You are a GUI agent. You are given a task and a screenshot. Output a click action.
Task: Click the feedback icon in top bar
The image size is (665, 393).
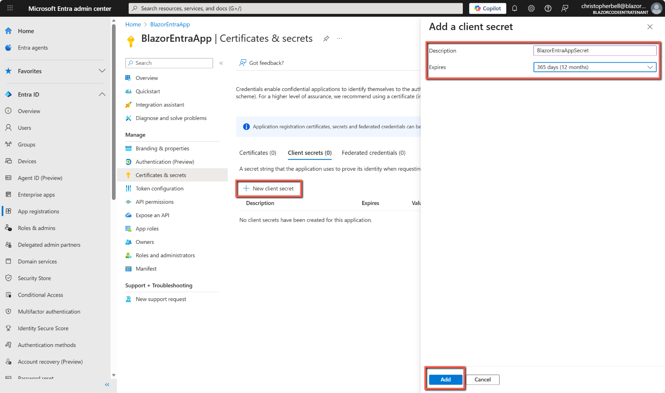[x=565, y=8]
